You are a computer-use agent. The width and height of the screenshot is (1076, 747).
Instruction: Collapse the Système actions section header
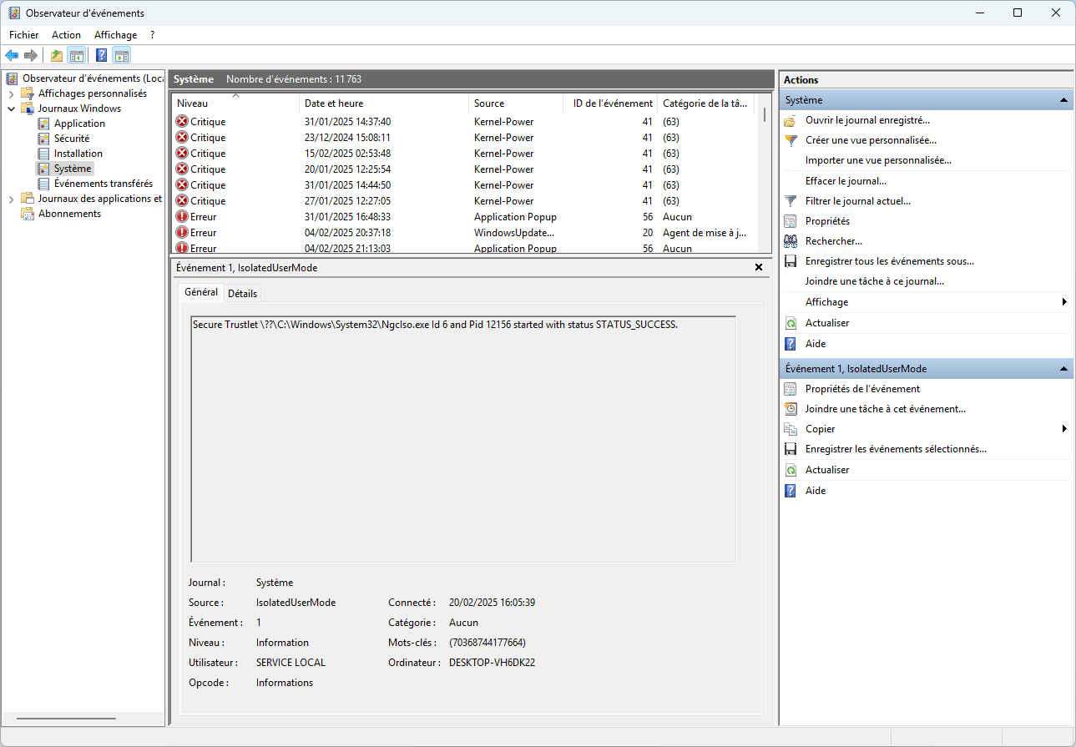927,100
